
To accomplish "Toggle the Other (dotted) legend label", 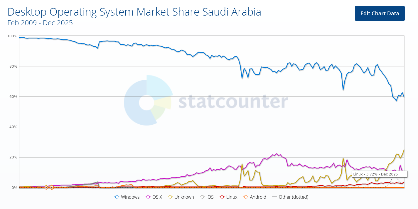I will (293, 197).
